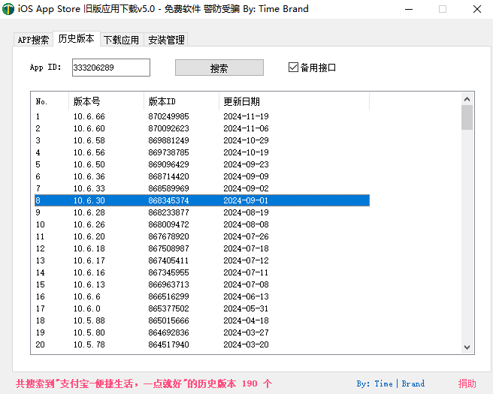Select row with version 10.6.60
Image resolution: width=493 pixels, height=394 pixels.
click(202, 128)
